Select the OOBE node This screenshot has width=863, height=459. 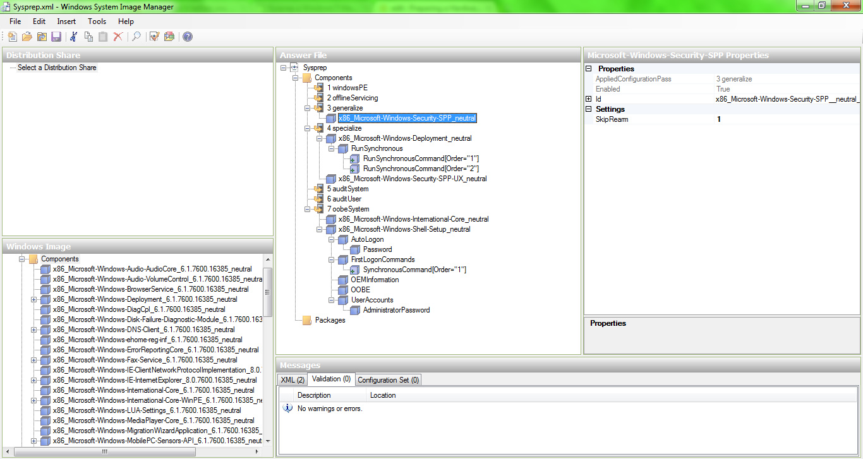[x=361, y=290]
